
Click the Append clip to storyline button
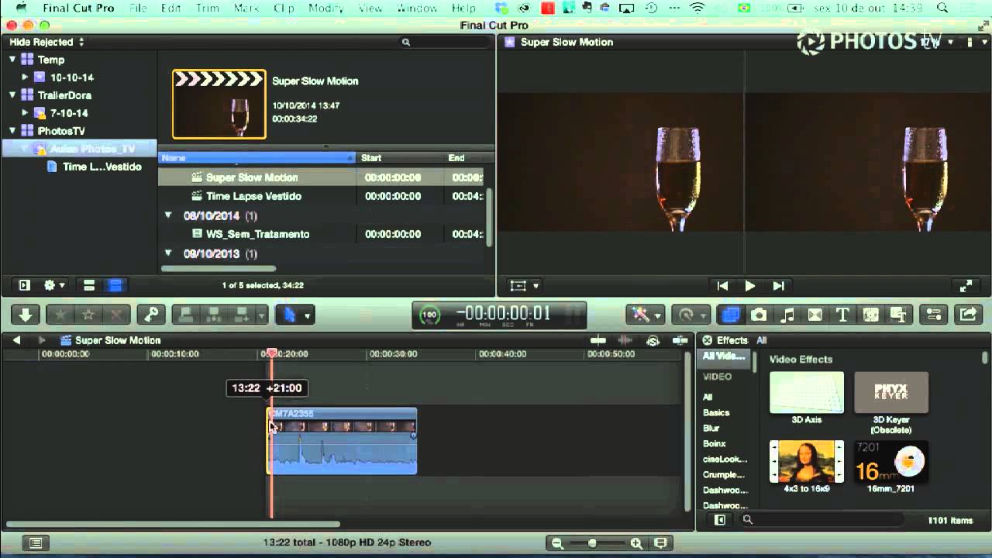coord(241,315)
